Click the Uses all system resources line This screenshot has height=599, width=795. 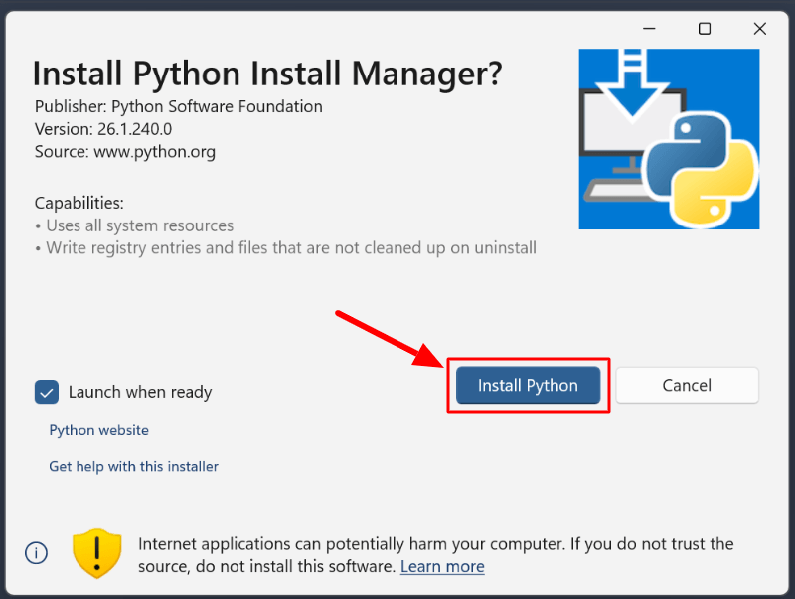(134, 225)
